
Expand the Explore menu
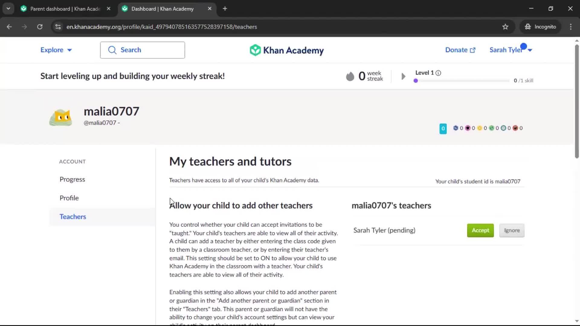[56, 50]
